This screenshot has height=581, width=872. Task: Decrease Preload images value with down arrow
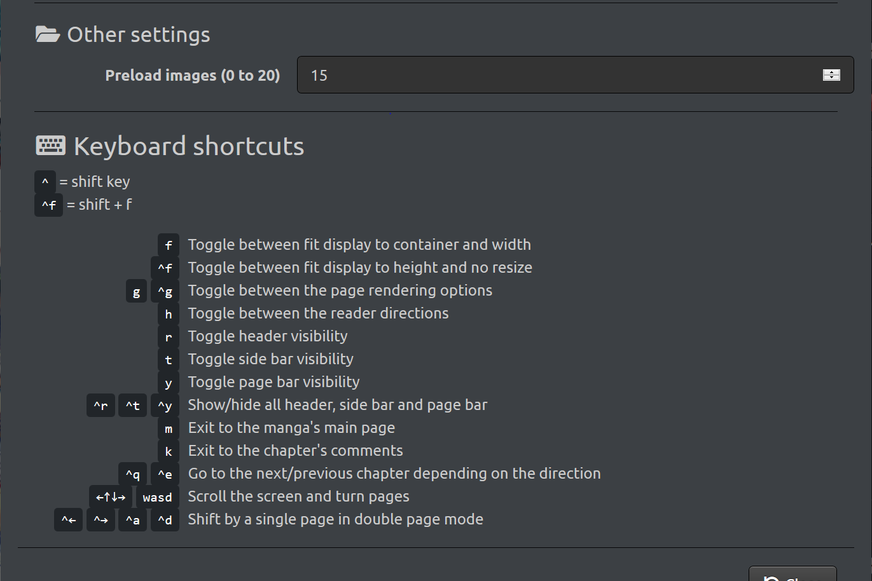[x=831, y=78]
